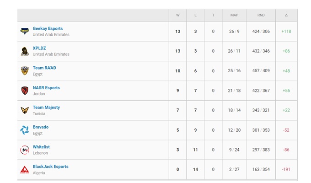Open the XPLDZ team page link
The image size is (311, 183).
pos(39,48)
